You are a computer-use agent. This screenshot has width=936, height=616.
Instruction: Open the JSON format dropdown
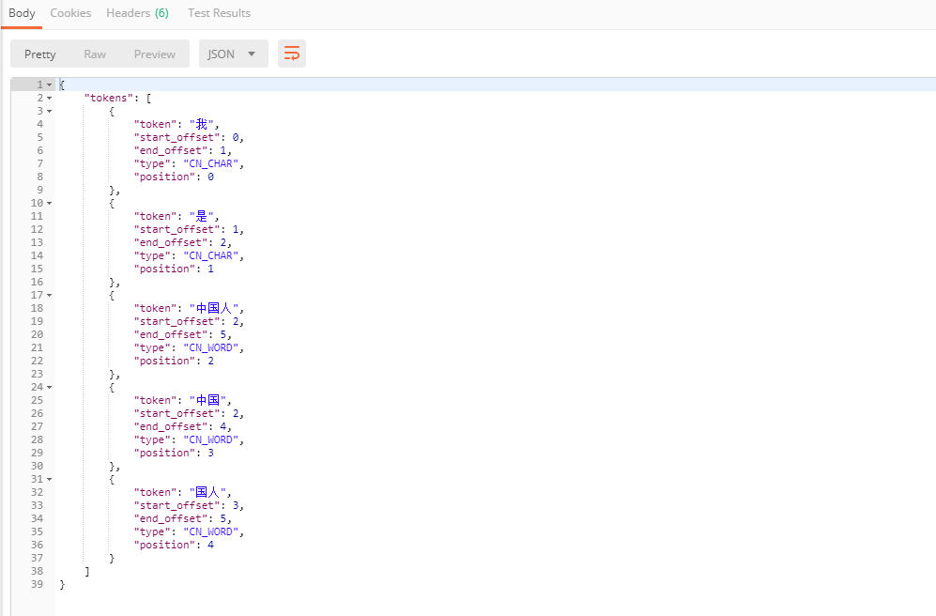[x=233, y=54]
